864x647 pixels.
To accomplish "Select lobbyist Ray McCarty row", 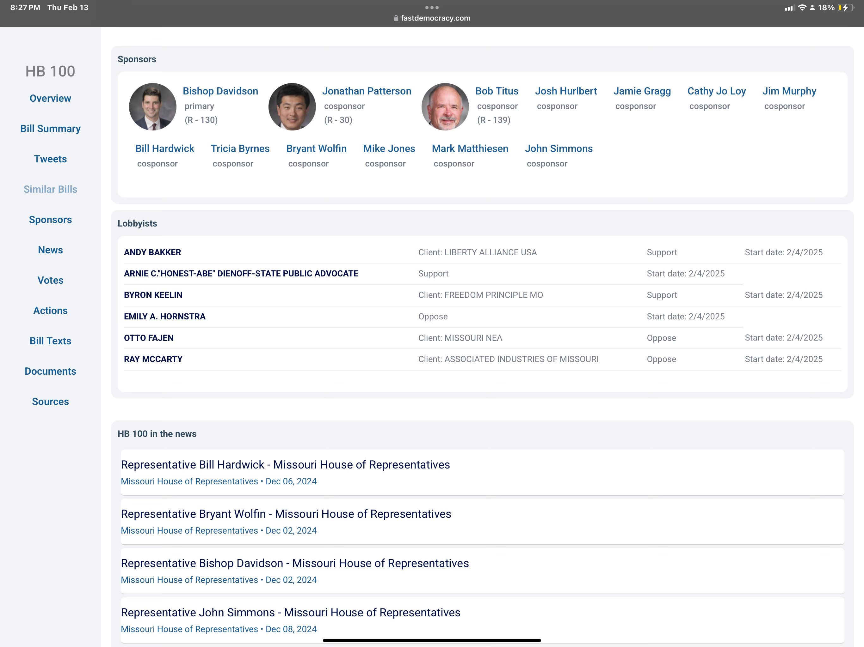I will 153,359.
